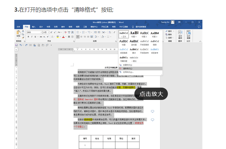Click the save icon in quick access toolbar
Screen dimensions: 226x149
click(16, 45)
